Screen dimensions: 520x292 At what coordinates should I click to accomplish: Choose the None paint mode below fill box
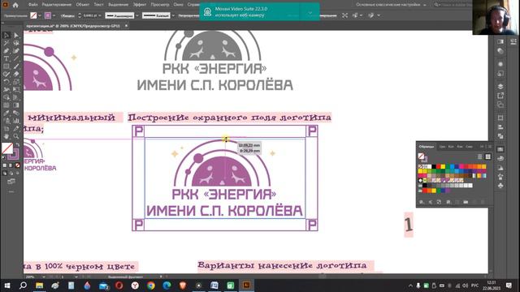pos(18,165)
